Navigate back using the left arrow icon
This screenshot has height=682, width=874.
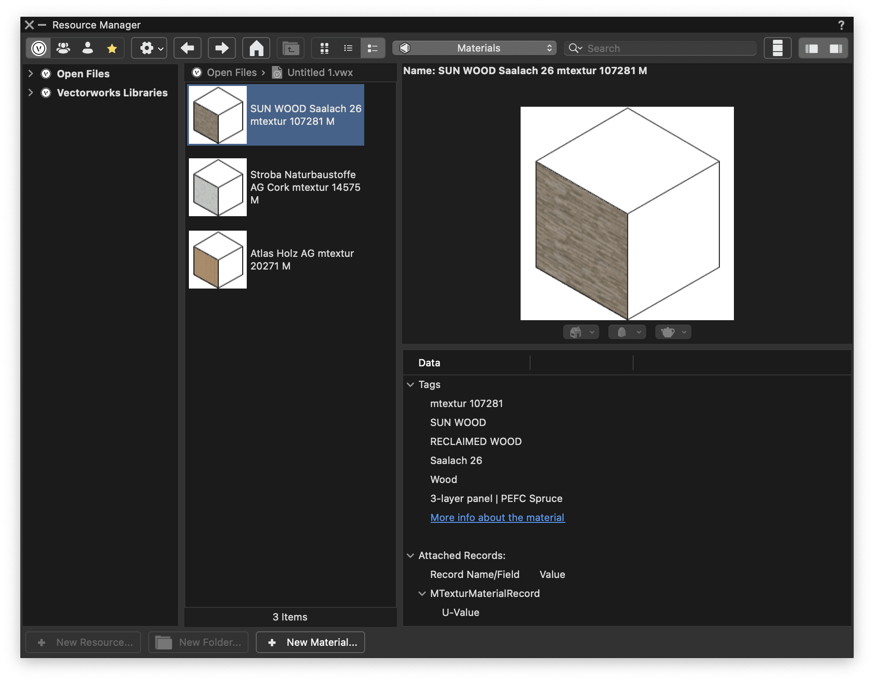(188, 47)
